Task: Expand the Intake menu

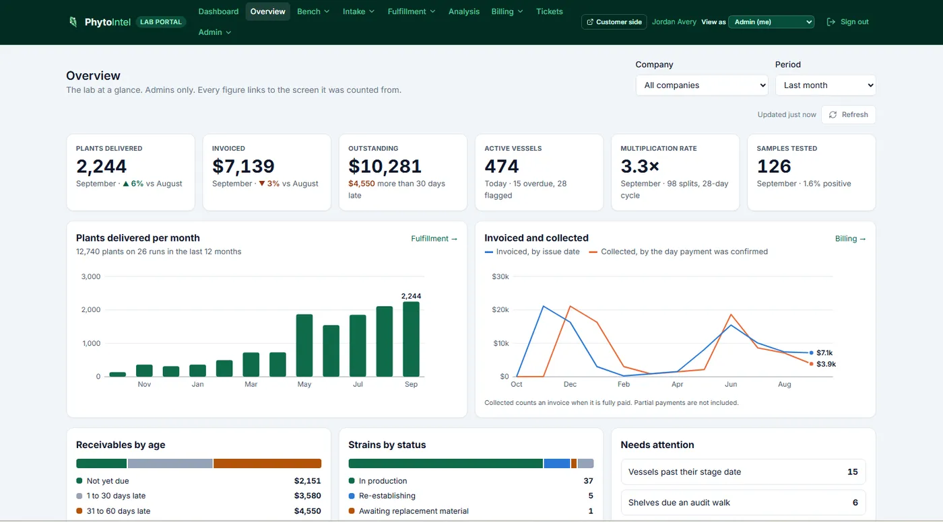Action: [358, 11]
